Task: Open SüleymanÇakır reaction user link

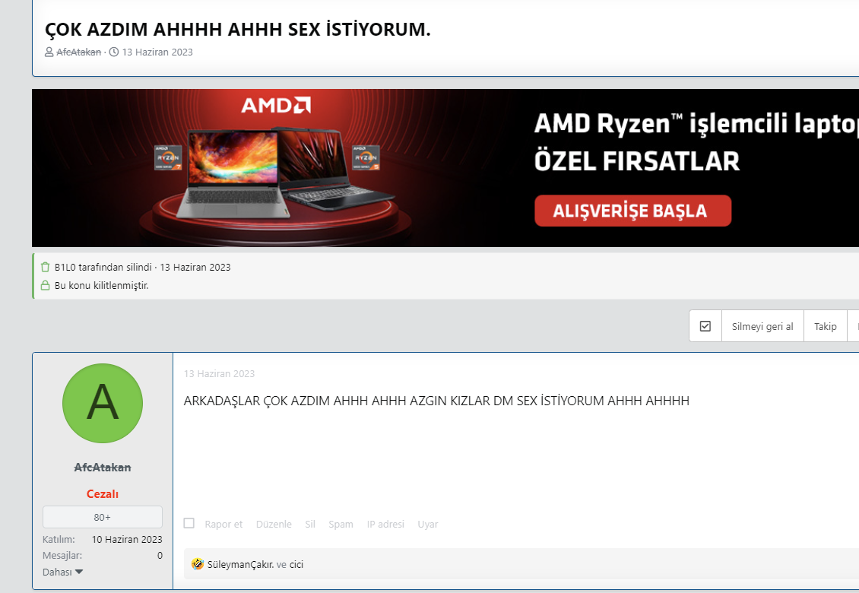Action: tap(240, 565)
